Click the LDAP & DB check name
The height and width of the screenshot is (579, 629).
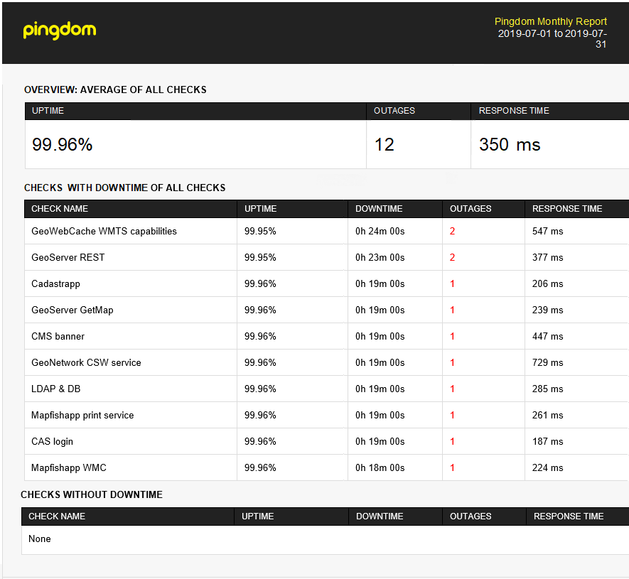coord(55,389)
